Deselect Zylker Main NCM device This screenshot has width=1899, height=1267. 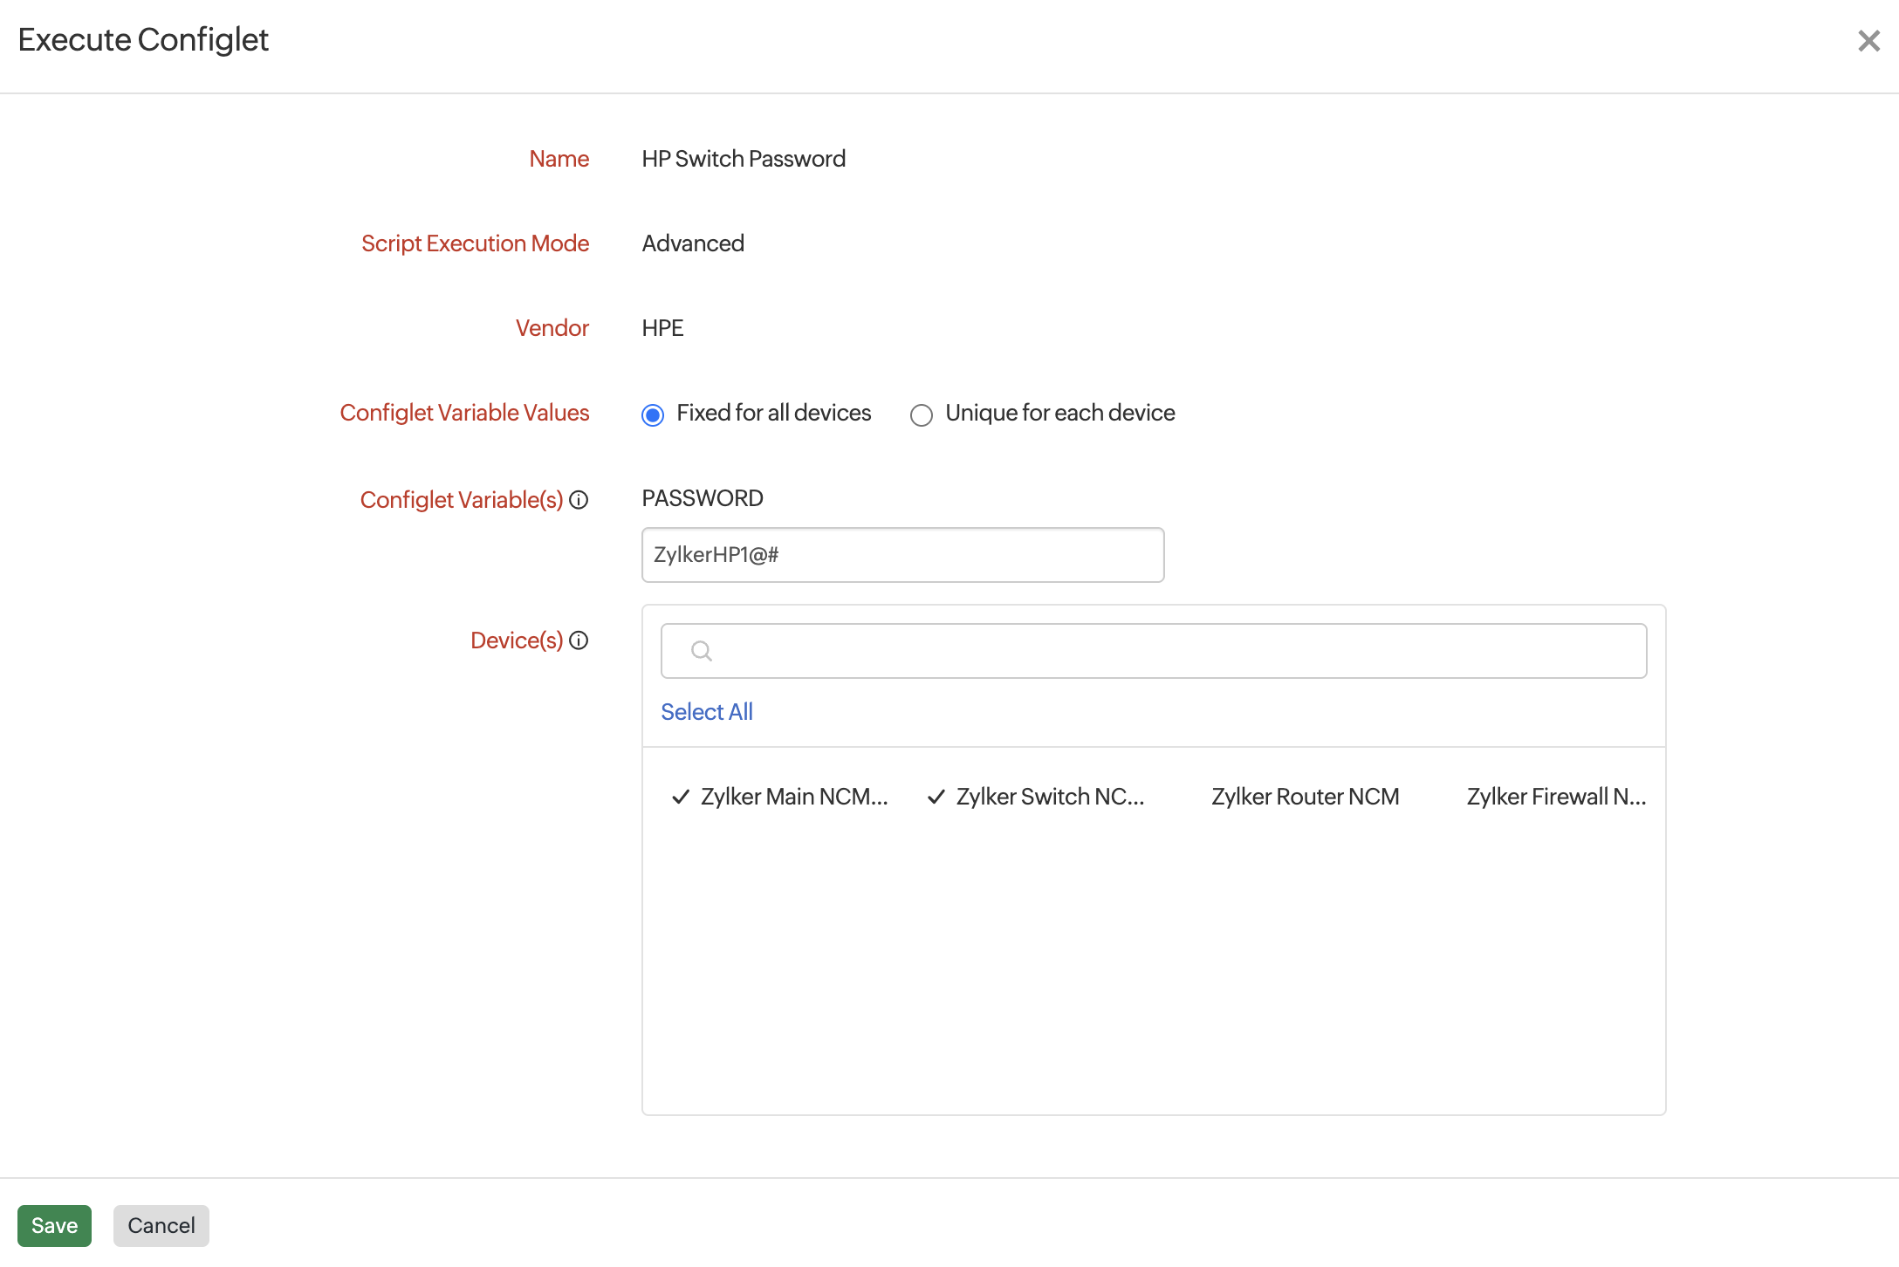pos(793,797)
